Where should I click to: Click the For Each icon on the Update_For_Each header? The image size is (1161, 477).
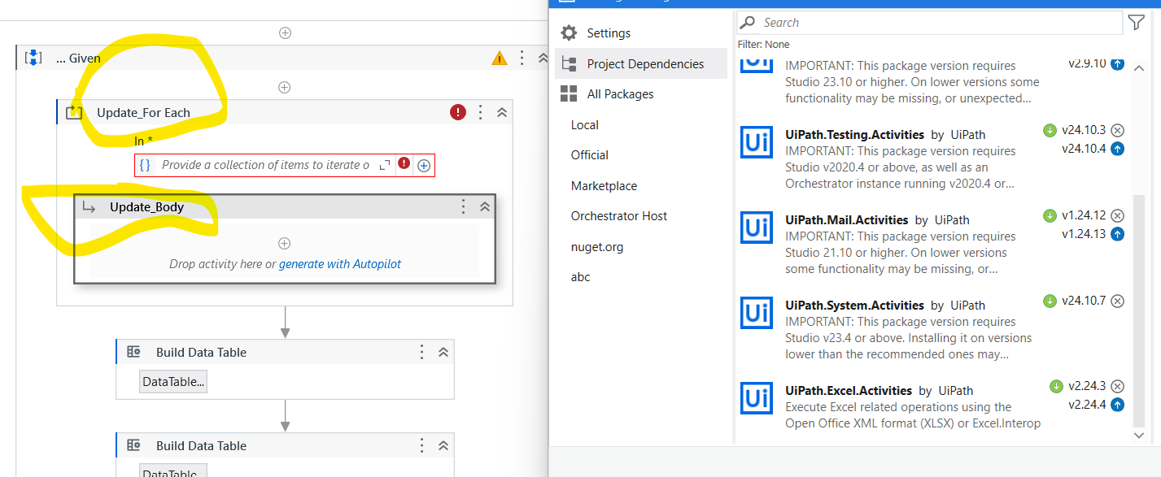coord(74,112)
